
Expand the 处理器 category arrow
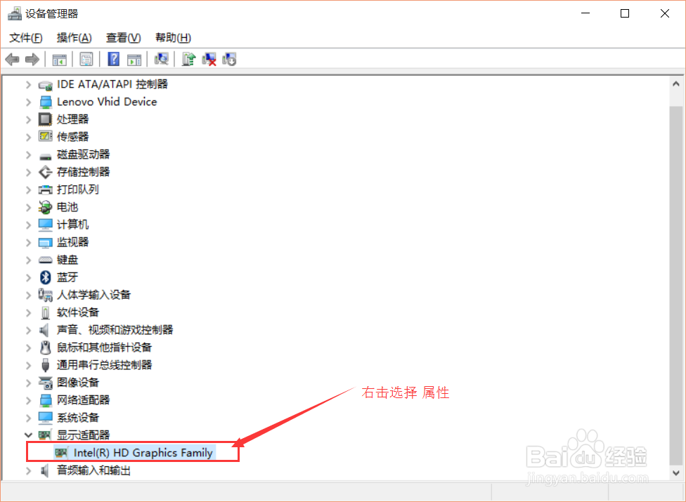[28, 119]
